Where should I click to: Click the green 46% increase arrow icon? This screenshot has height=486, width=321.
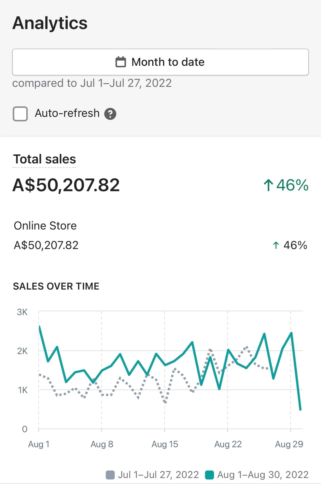tap(268, 185)
